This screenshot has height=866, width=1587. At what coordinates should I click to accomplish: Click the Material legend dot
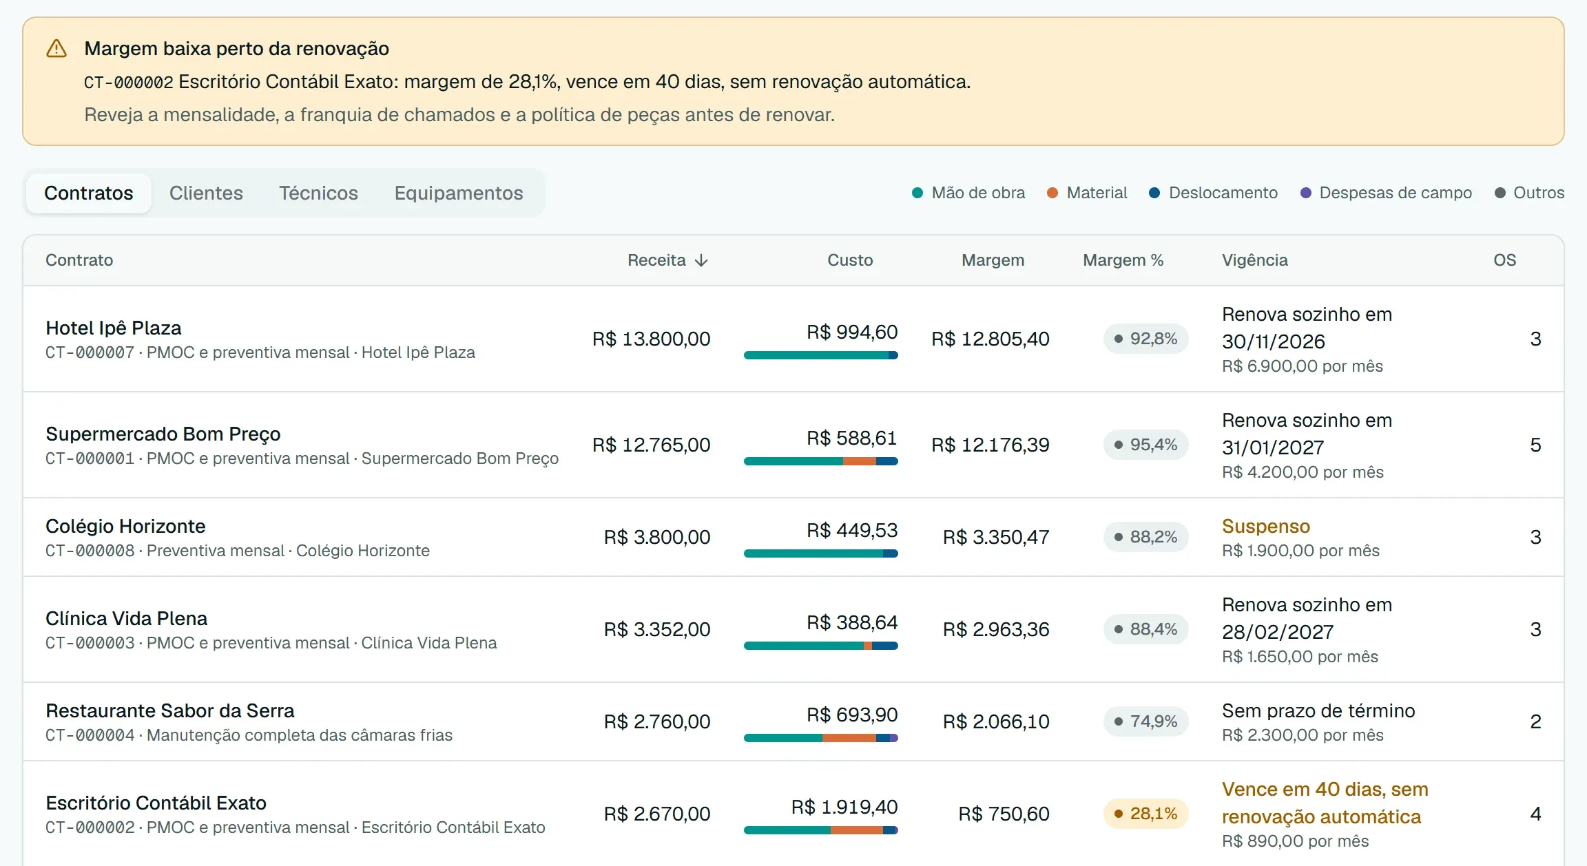click(1052, 193)
